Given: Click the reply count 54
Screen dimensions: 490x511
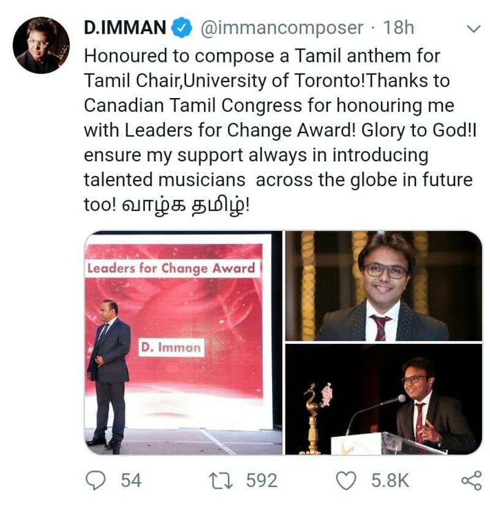Looking at the screenshot, I should (131, 480).
